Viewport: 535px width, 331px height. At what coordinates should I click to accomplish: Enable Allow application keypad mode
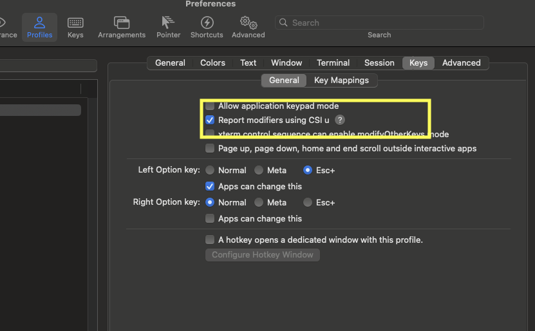coord(210,106)
